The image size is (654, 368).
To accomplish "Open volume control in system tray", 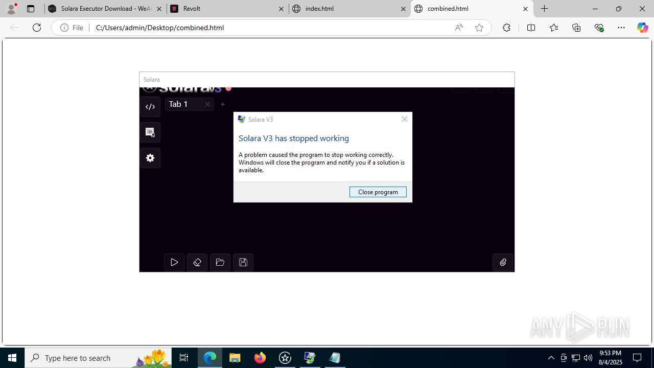I will (x=588, y=358).
